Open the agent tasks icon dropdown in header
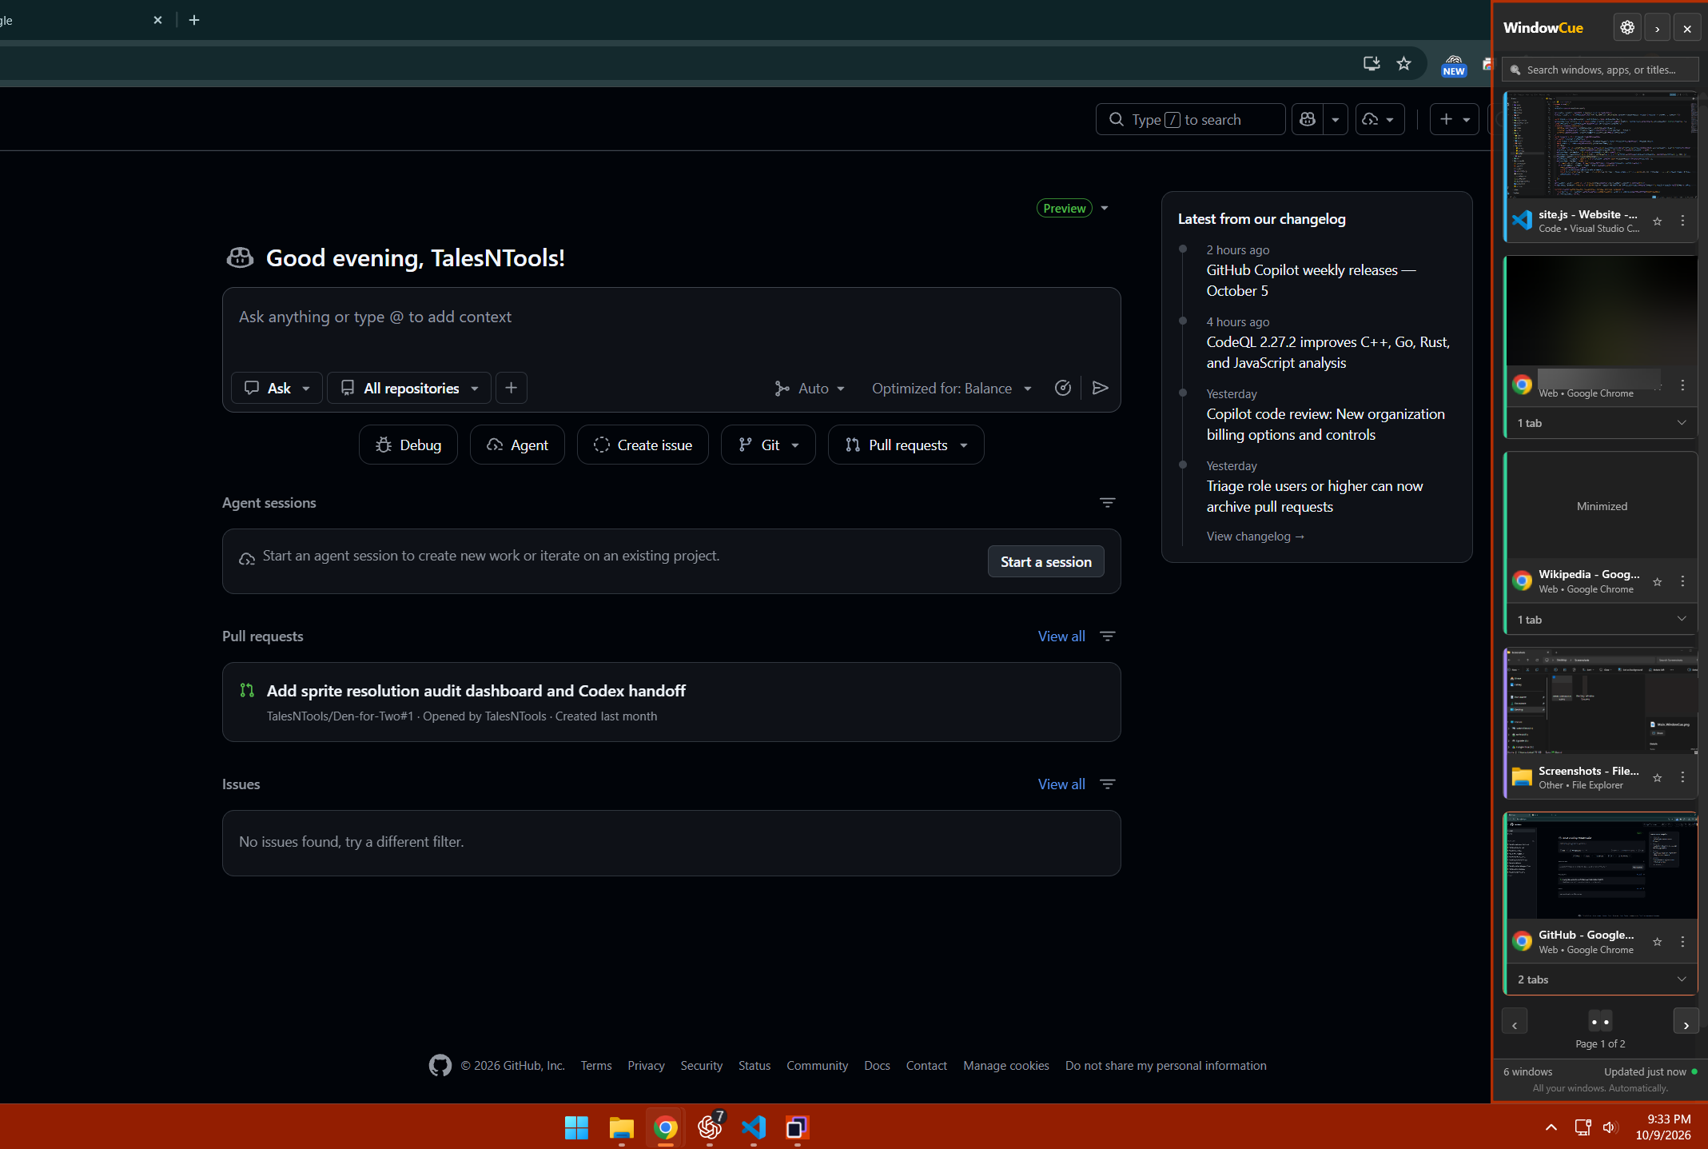This screenshot has height=1149, width=1708. click(x=1380, y=119)
